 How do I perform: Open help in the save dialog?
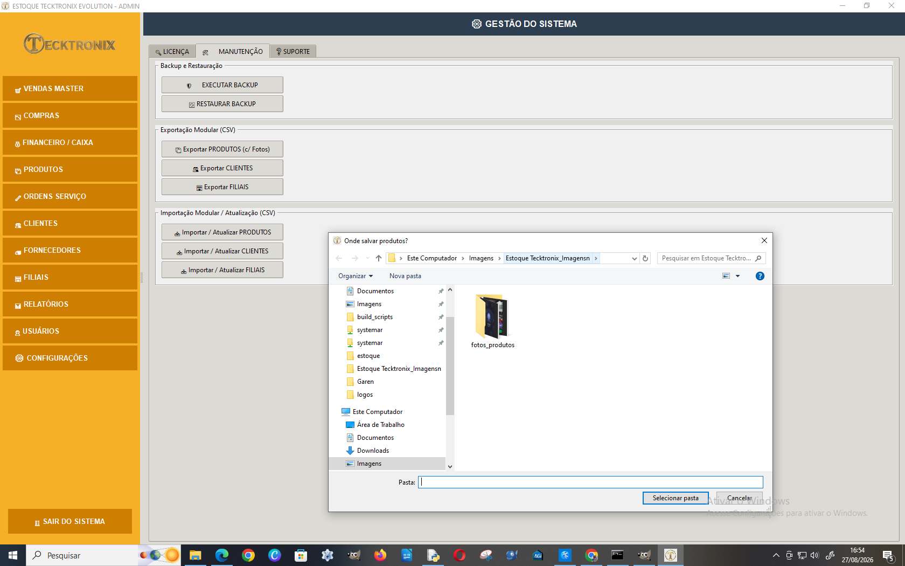pos(760,276)
